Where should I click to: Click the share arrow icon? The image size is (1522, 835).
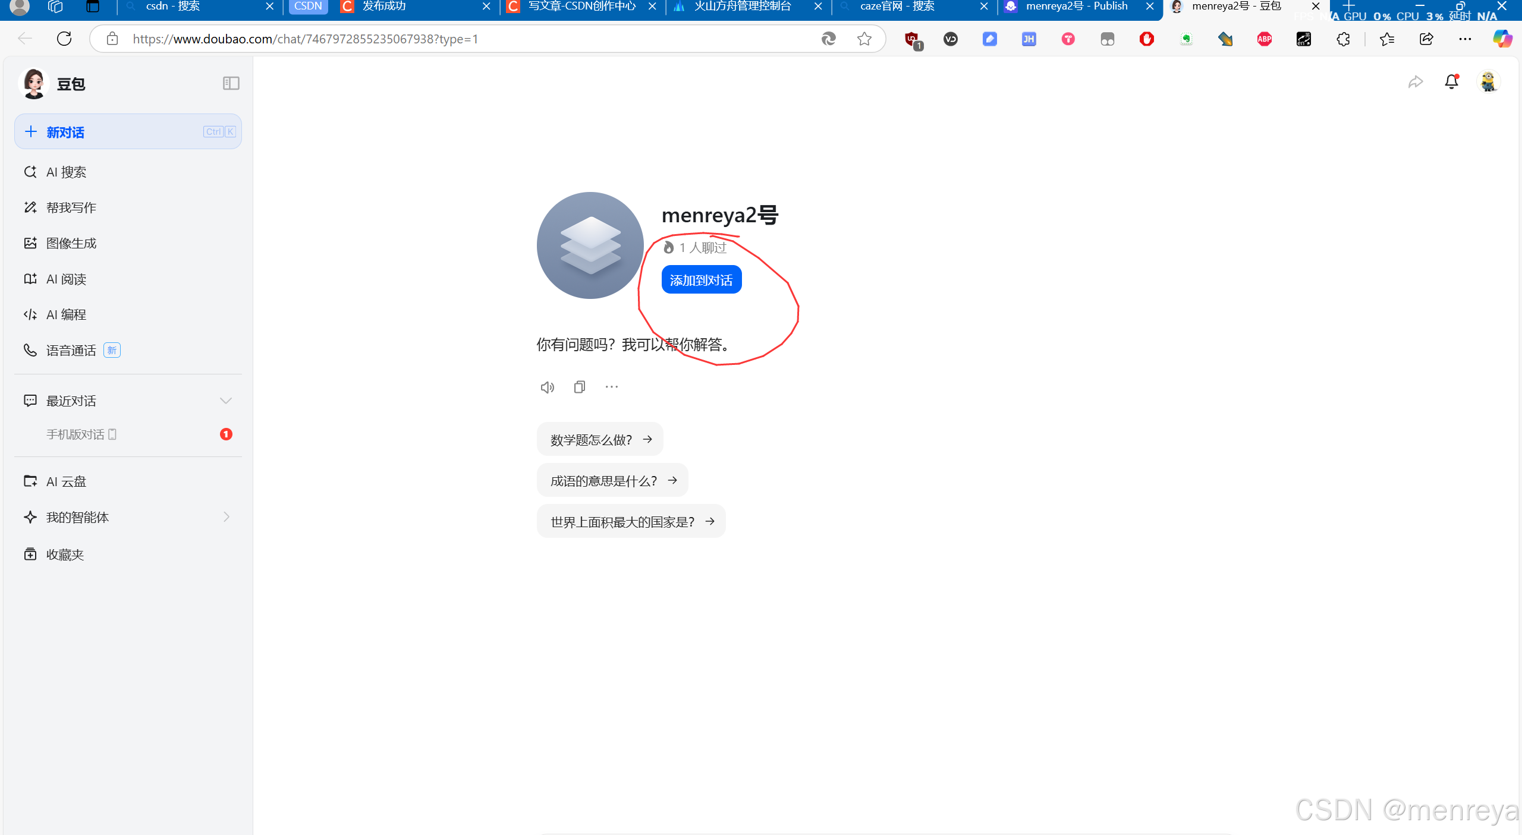point(1416,82)
